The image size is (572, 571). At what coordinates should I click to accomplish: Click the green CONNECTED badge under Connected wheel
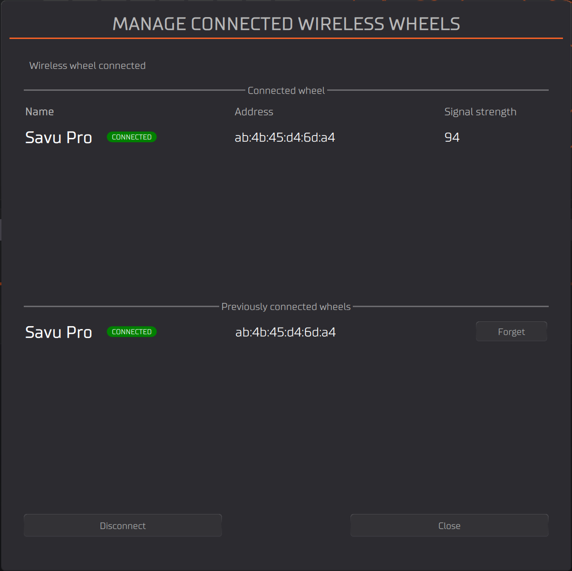[132, 137]
